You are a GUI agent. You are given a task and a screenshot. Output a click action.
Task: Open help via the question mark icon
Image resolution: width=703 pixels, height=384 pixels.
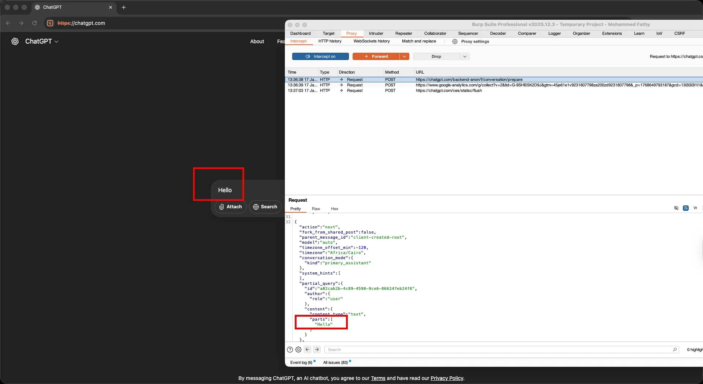click(x=290, y=350)
